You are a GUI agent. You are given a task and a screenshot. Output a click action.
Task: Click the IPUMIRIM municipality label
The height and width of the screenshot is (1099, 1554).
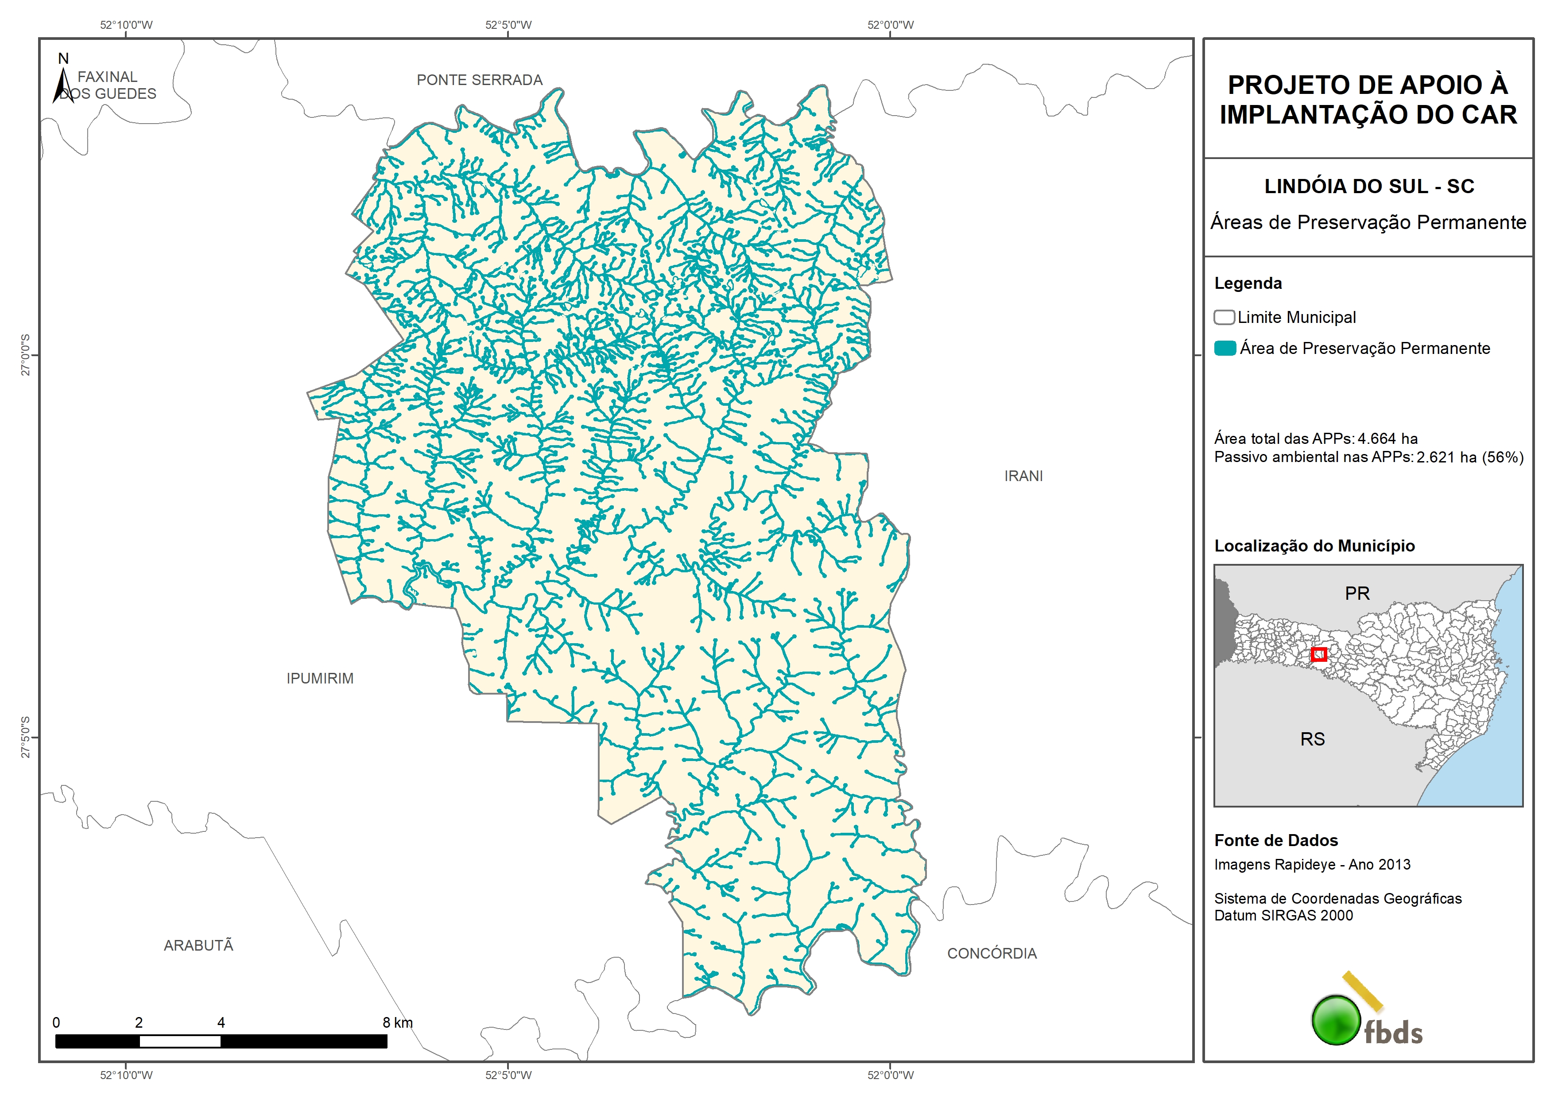[x=319, y=679]
